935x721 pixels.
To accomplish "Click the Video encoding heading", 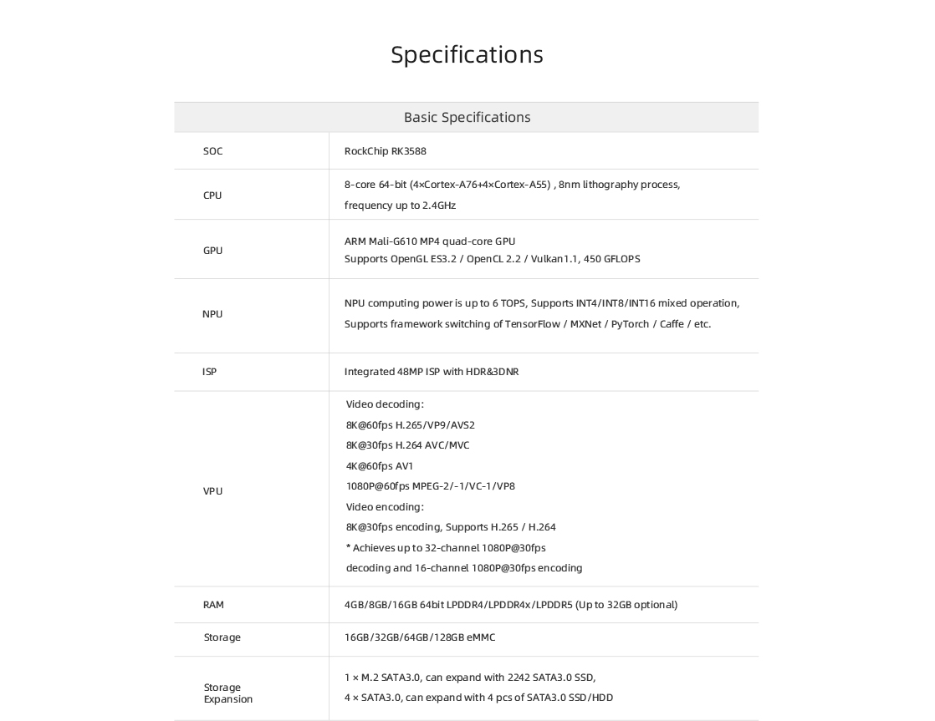I will (385, 507).
